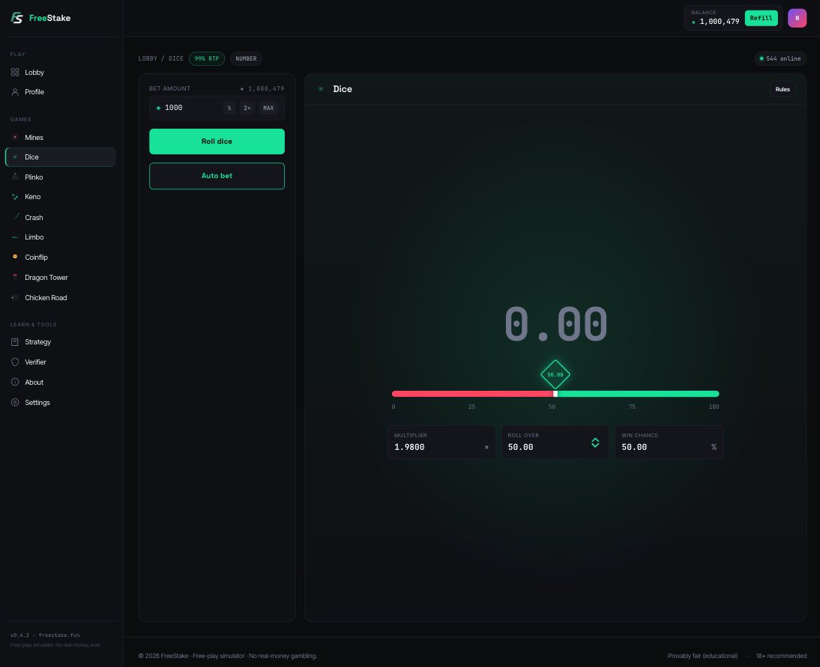Image resolution: width=820 pixels, height=667 pixels.
Task: Click the green portion of slider
Action: [639, 394]
